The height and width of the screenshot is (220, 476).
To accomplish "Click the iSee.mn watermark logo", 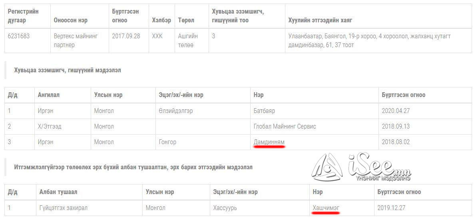I will coord(361,168).
